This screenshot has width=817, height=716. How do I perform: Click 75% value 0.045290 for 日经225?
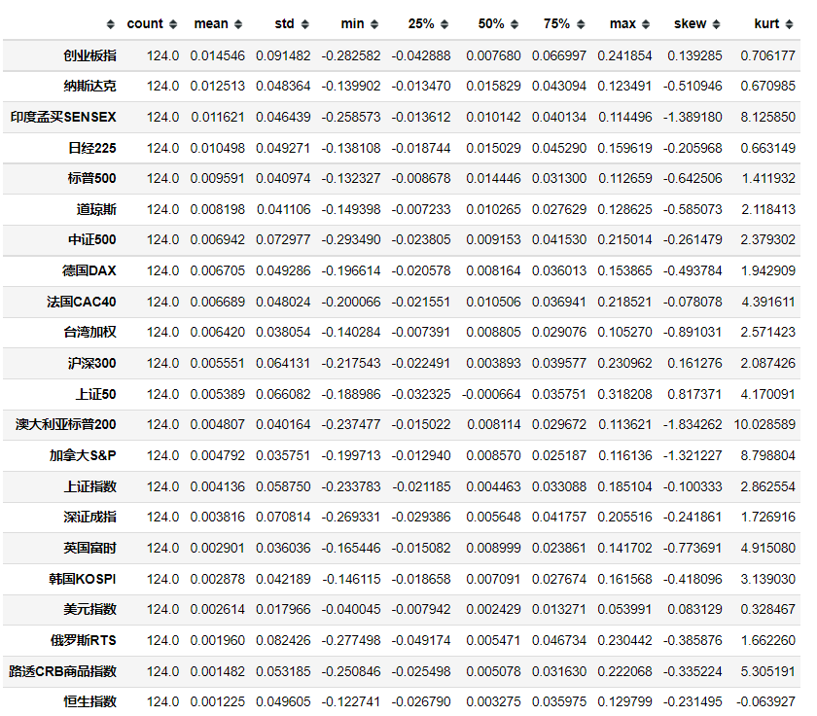tap(559, 149)
